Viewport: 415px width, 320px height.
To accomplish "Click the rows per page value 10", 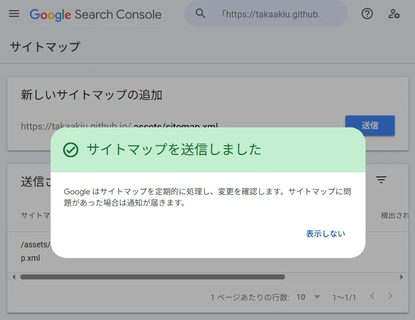I will pos(301,297).
